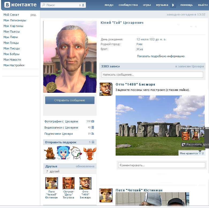Open Петя "Четкий" Юстиниан post author name

[x=139, y=190]
